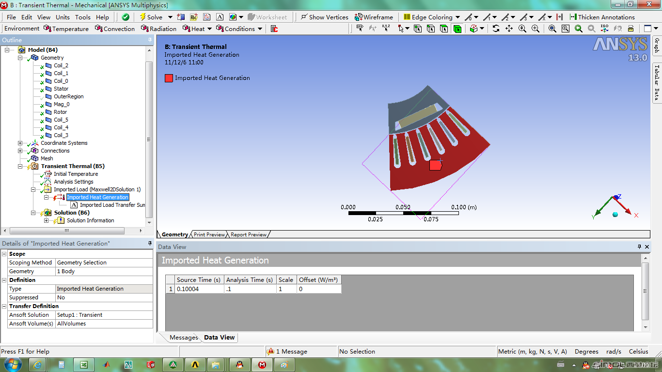This screenshot has width=662, height=372.
Task: Click the Magnifier Window icon
Action: (566, 29)
